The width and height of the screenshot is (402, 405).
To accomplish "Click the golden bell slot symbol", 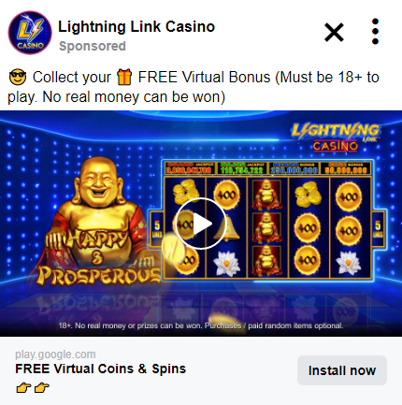I will pyautogui.click(x=228, y=228).
